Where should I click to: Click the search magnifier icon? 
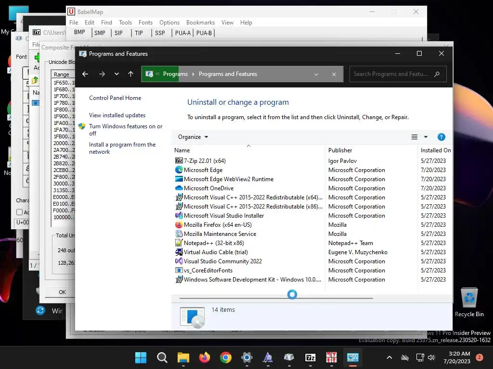click(x=437, y=74)
